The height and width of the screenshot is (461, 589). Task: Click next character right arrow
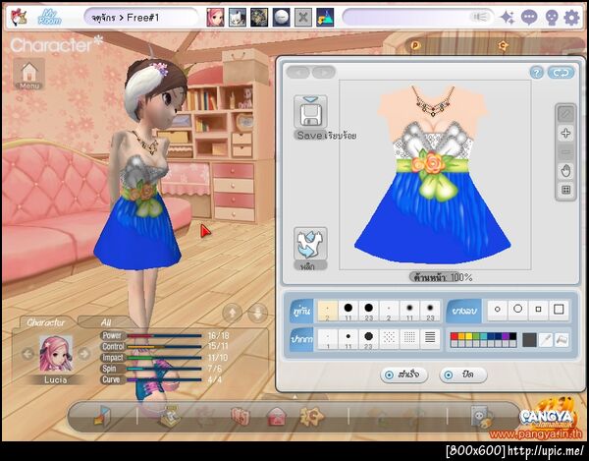[84, 354]
